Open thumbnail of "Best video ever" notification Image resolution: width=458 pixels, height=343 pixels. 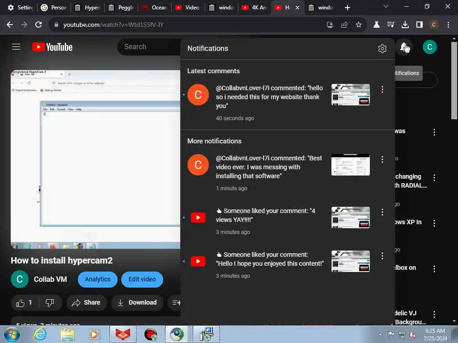(x=351, y=165)
